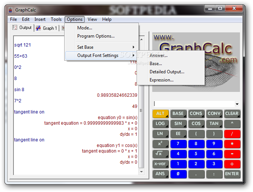Click the blue 1 key

(x=178, y=164)
